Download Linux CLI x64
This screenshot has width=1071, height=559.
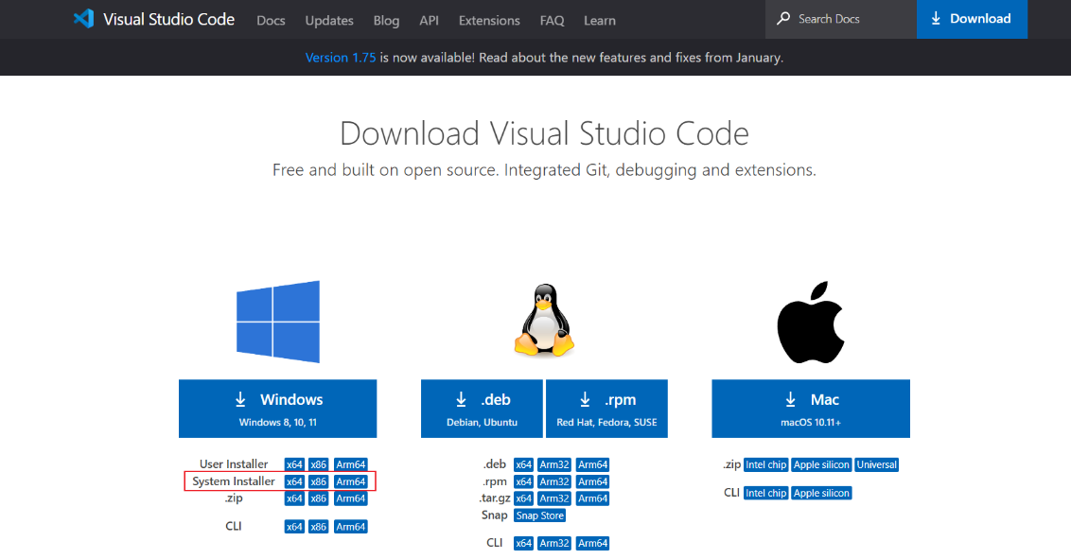(x=523, y=543)
